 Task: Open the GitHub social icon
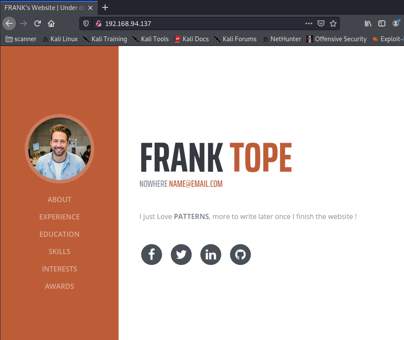click(240, 255)
